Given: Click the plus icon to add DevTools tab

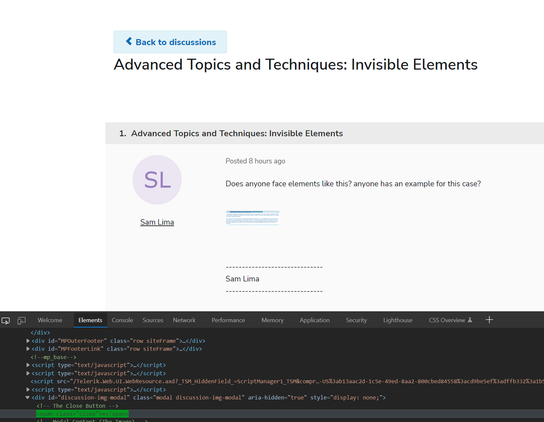Looking at the screenshot, I should 489,320.
